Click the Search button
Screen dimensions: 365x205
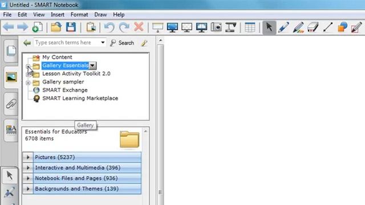122,43
